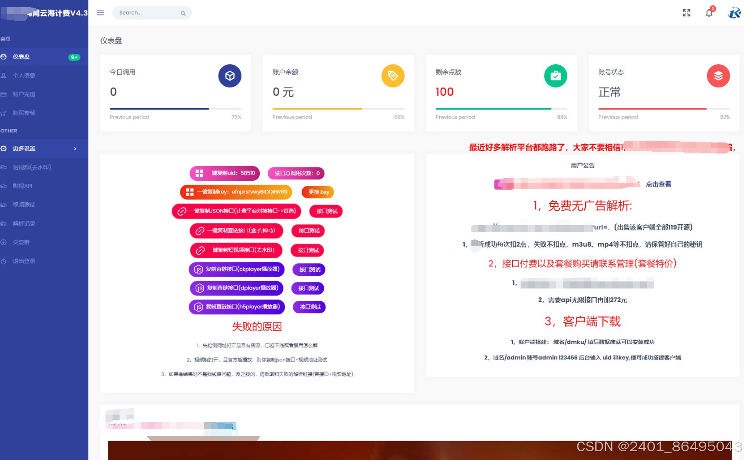744x460 pixels.
Task: Click the briefcase icon on 剩余点数 card
Action: (x=555, y=76)
